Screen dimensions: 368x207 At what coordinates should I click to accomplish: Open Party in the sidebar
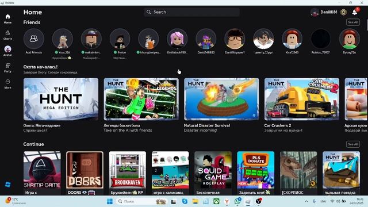(7, 68)
